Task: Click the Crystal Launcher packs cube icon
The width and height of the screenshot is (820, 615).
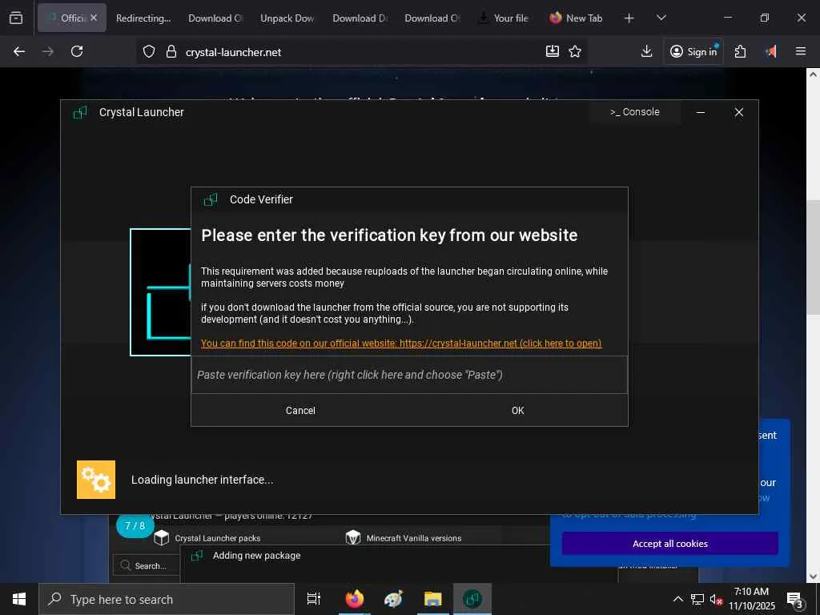Action: [x=162, y=537]
